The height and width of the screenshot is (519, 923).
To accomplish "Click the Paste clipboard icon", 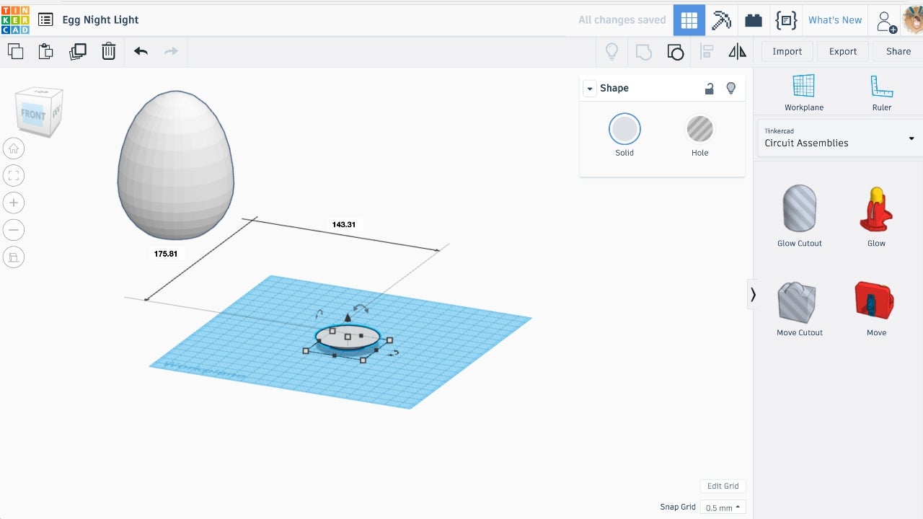I will pyautogui.click(x=46, y=51).
